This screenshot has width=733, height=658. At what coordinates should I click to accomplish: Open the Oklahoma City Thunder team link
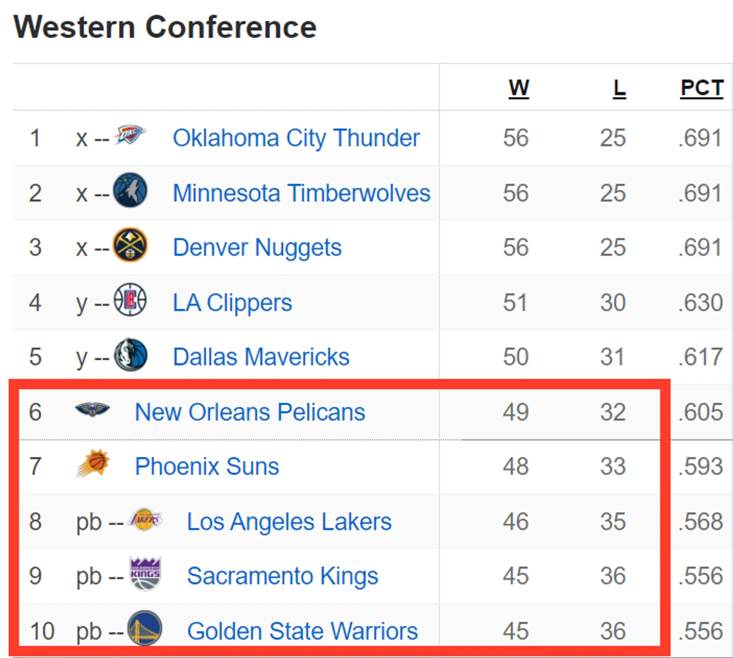point(296,138)
